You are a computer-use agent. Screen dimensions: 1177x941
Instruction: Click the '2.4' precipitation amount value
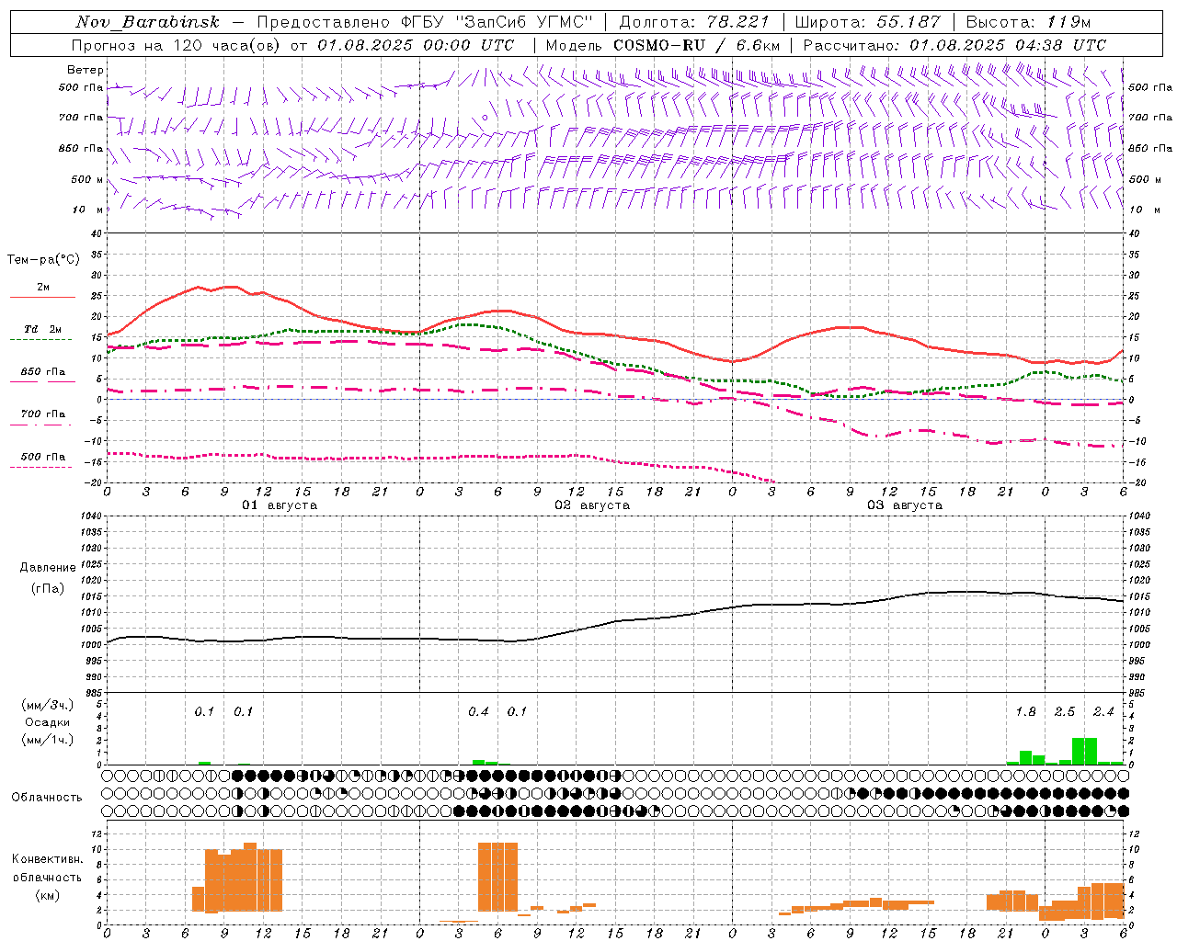(1103, 711)
